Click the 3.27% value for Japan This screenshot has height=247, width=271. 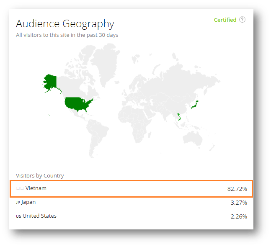click(x=239, y=203)
